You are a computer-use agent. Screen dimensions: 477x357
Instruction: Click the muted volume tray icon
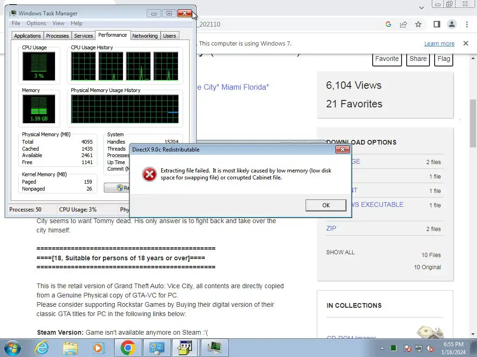[430, 348]
